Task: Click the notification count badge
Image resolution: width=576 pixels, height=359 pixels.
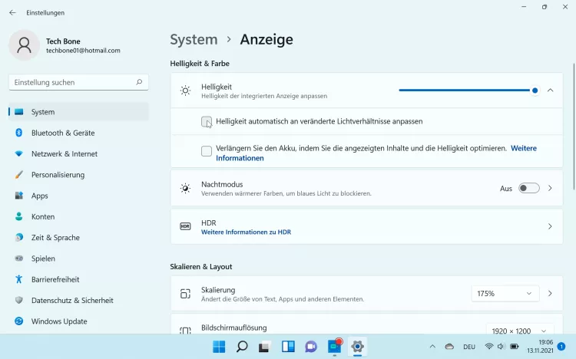Action: click(561, 346)
